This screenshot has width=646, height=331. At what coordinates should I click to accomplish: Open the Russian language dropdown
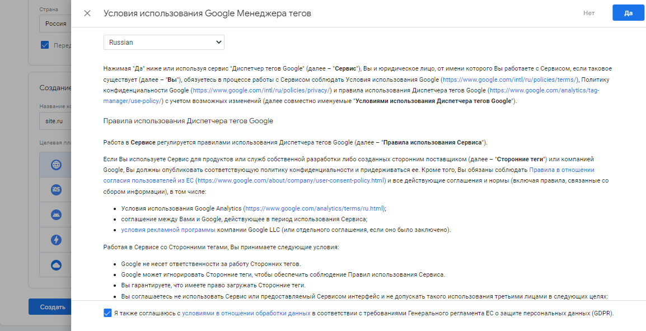pos(163,43)
